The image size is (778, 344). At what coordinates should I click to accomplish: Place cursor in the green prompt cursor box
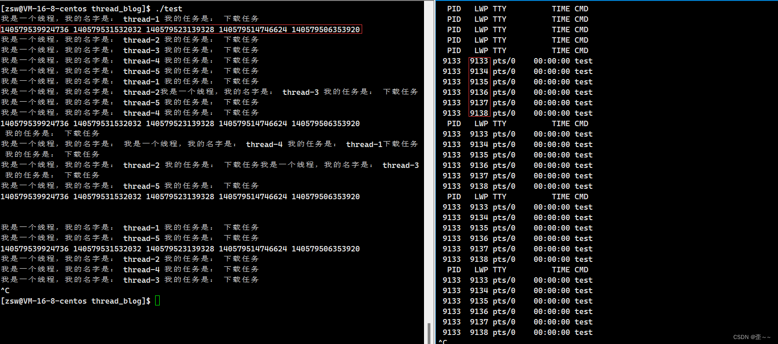click(157, 301)
